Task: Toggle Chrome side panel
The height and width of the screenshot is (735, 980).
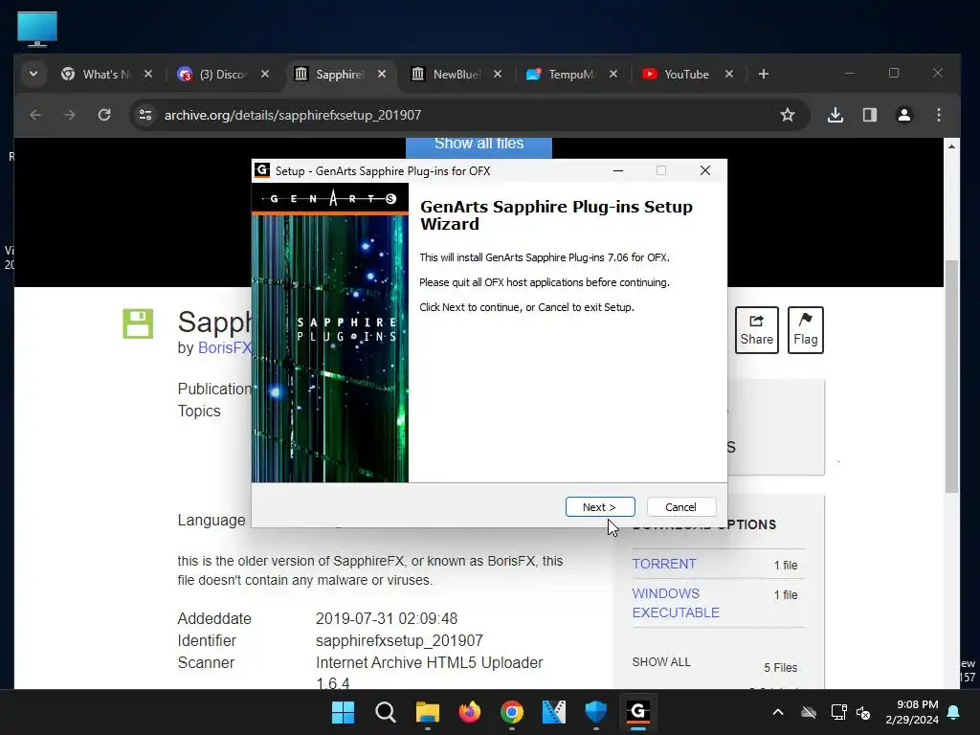Action: click(870, 115)
